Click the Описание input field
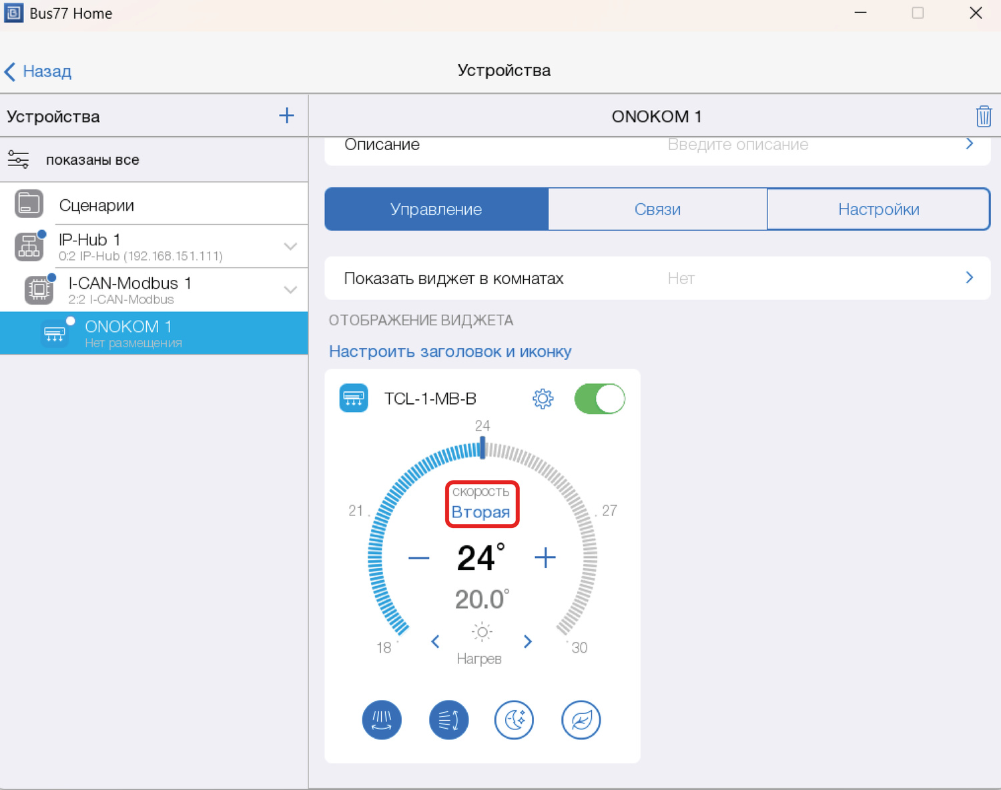Image resolution: width=1001 pixels, height=790 pixels. click(737, 145)
